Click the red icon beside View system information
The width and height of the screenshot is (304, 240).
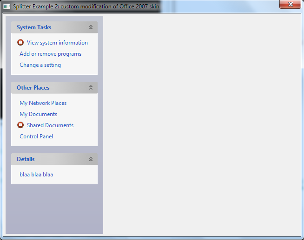[x=20, y=42]
